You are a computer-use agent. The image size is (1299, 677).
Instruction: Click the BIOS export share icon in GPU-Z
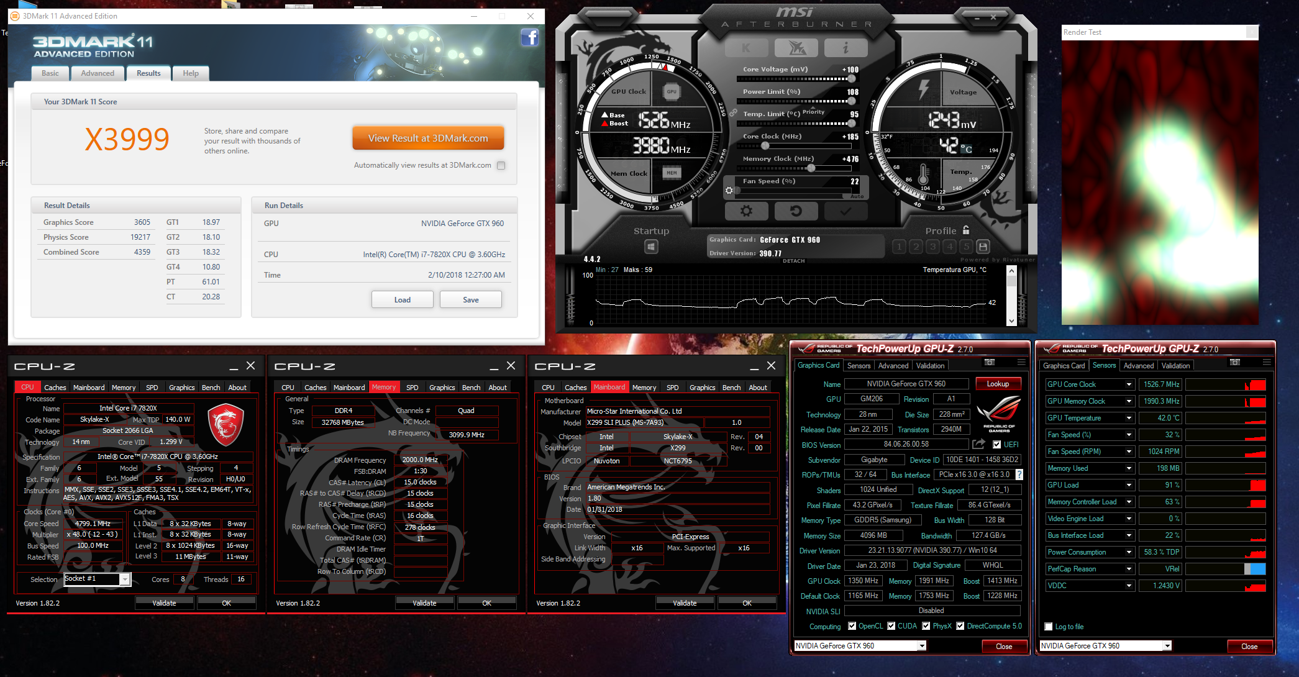978,443
